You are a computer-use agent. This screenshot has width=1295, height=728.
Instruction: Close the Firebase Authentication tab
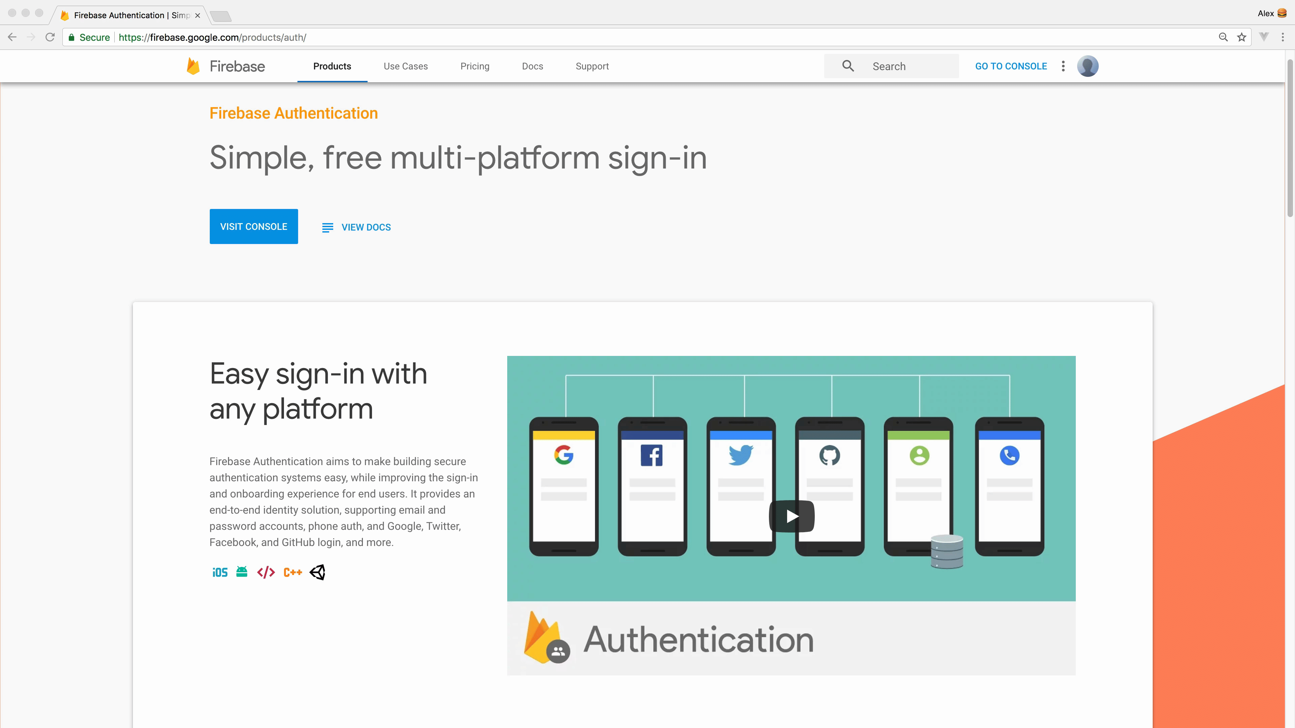[198, 16]
